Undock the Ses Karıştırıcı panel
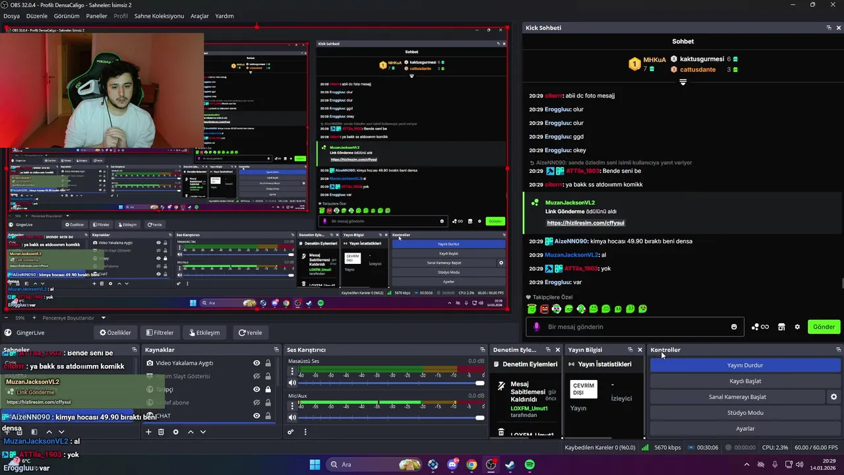The image size is (844, 475). tap(482, 350)
